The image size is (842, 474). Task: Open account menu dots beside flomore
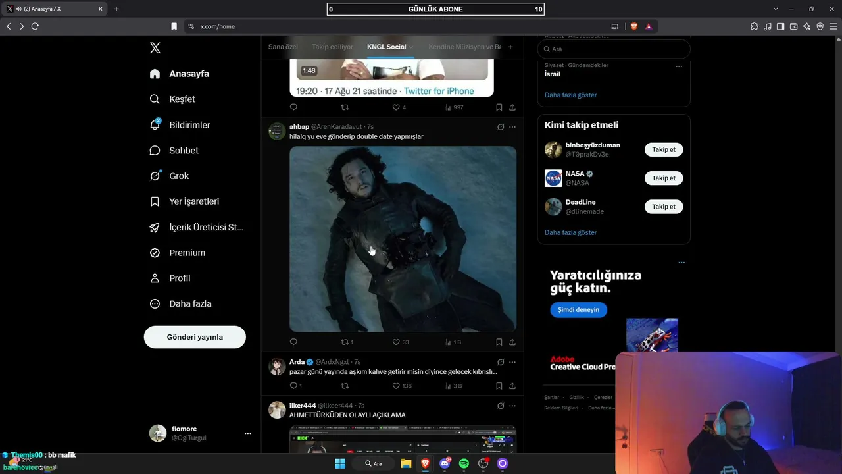[x=248, y=433]
